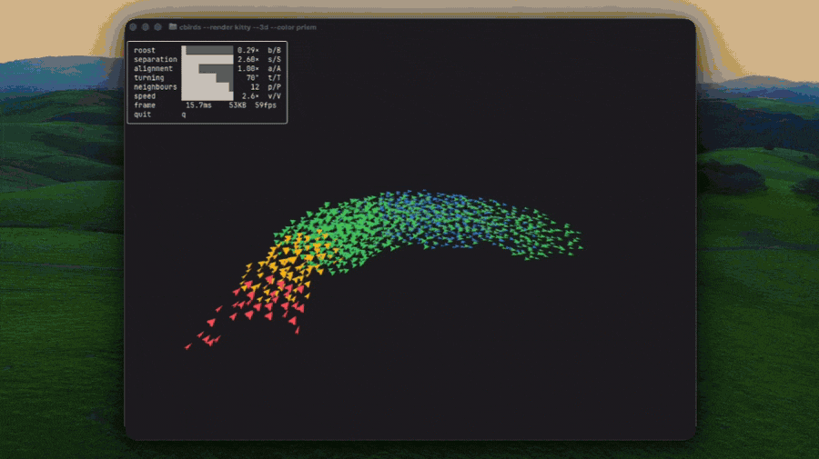The image size is (819, 459).
Task: Click the separation slider bar
Action: coord(207,59)
